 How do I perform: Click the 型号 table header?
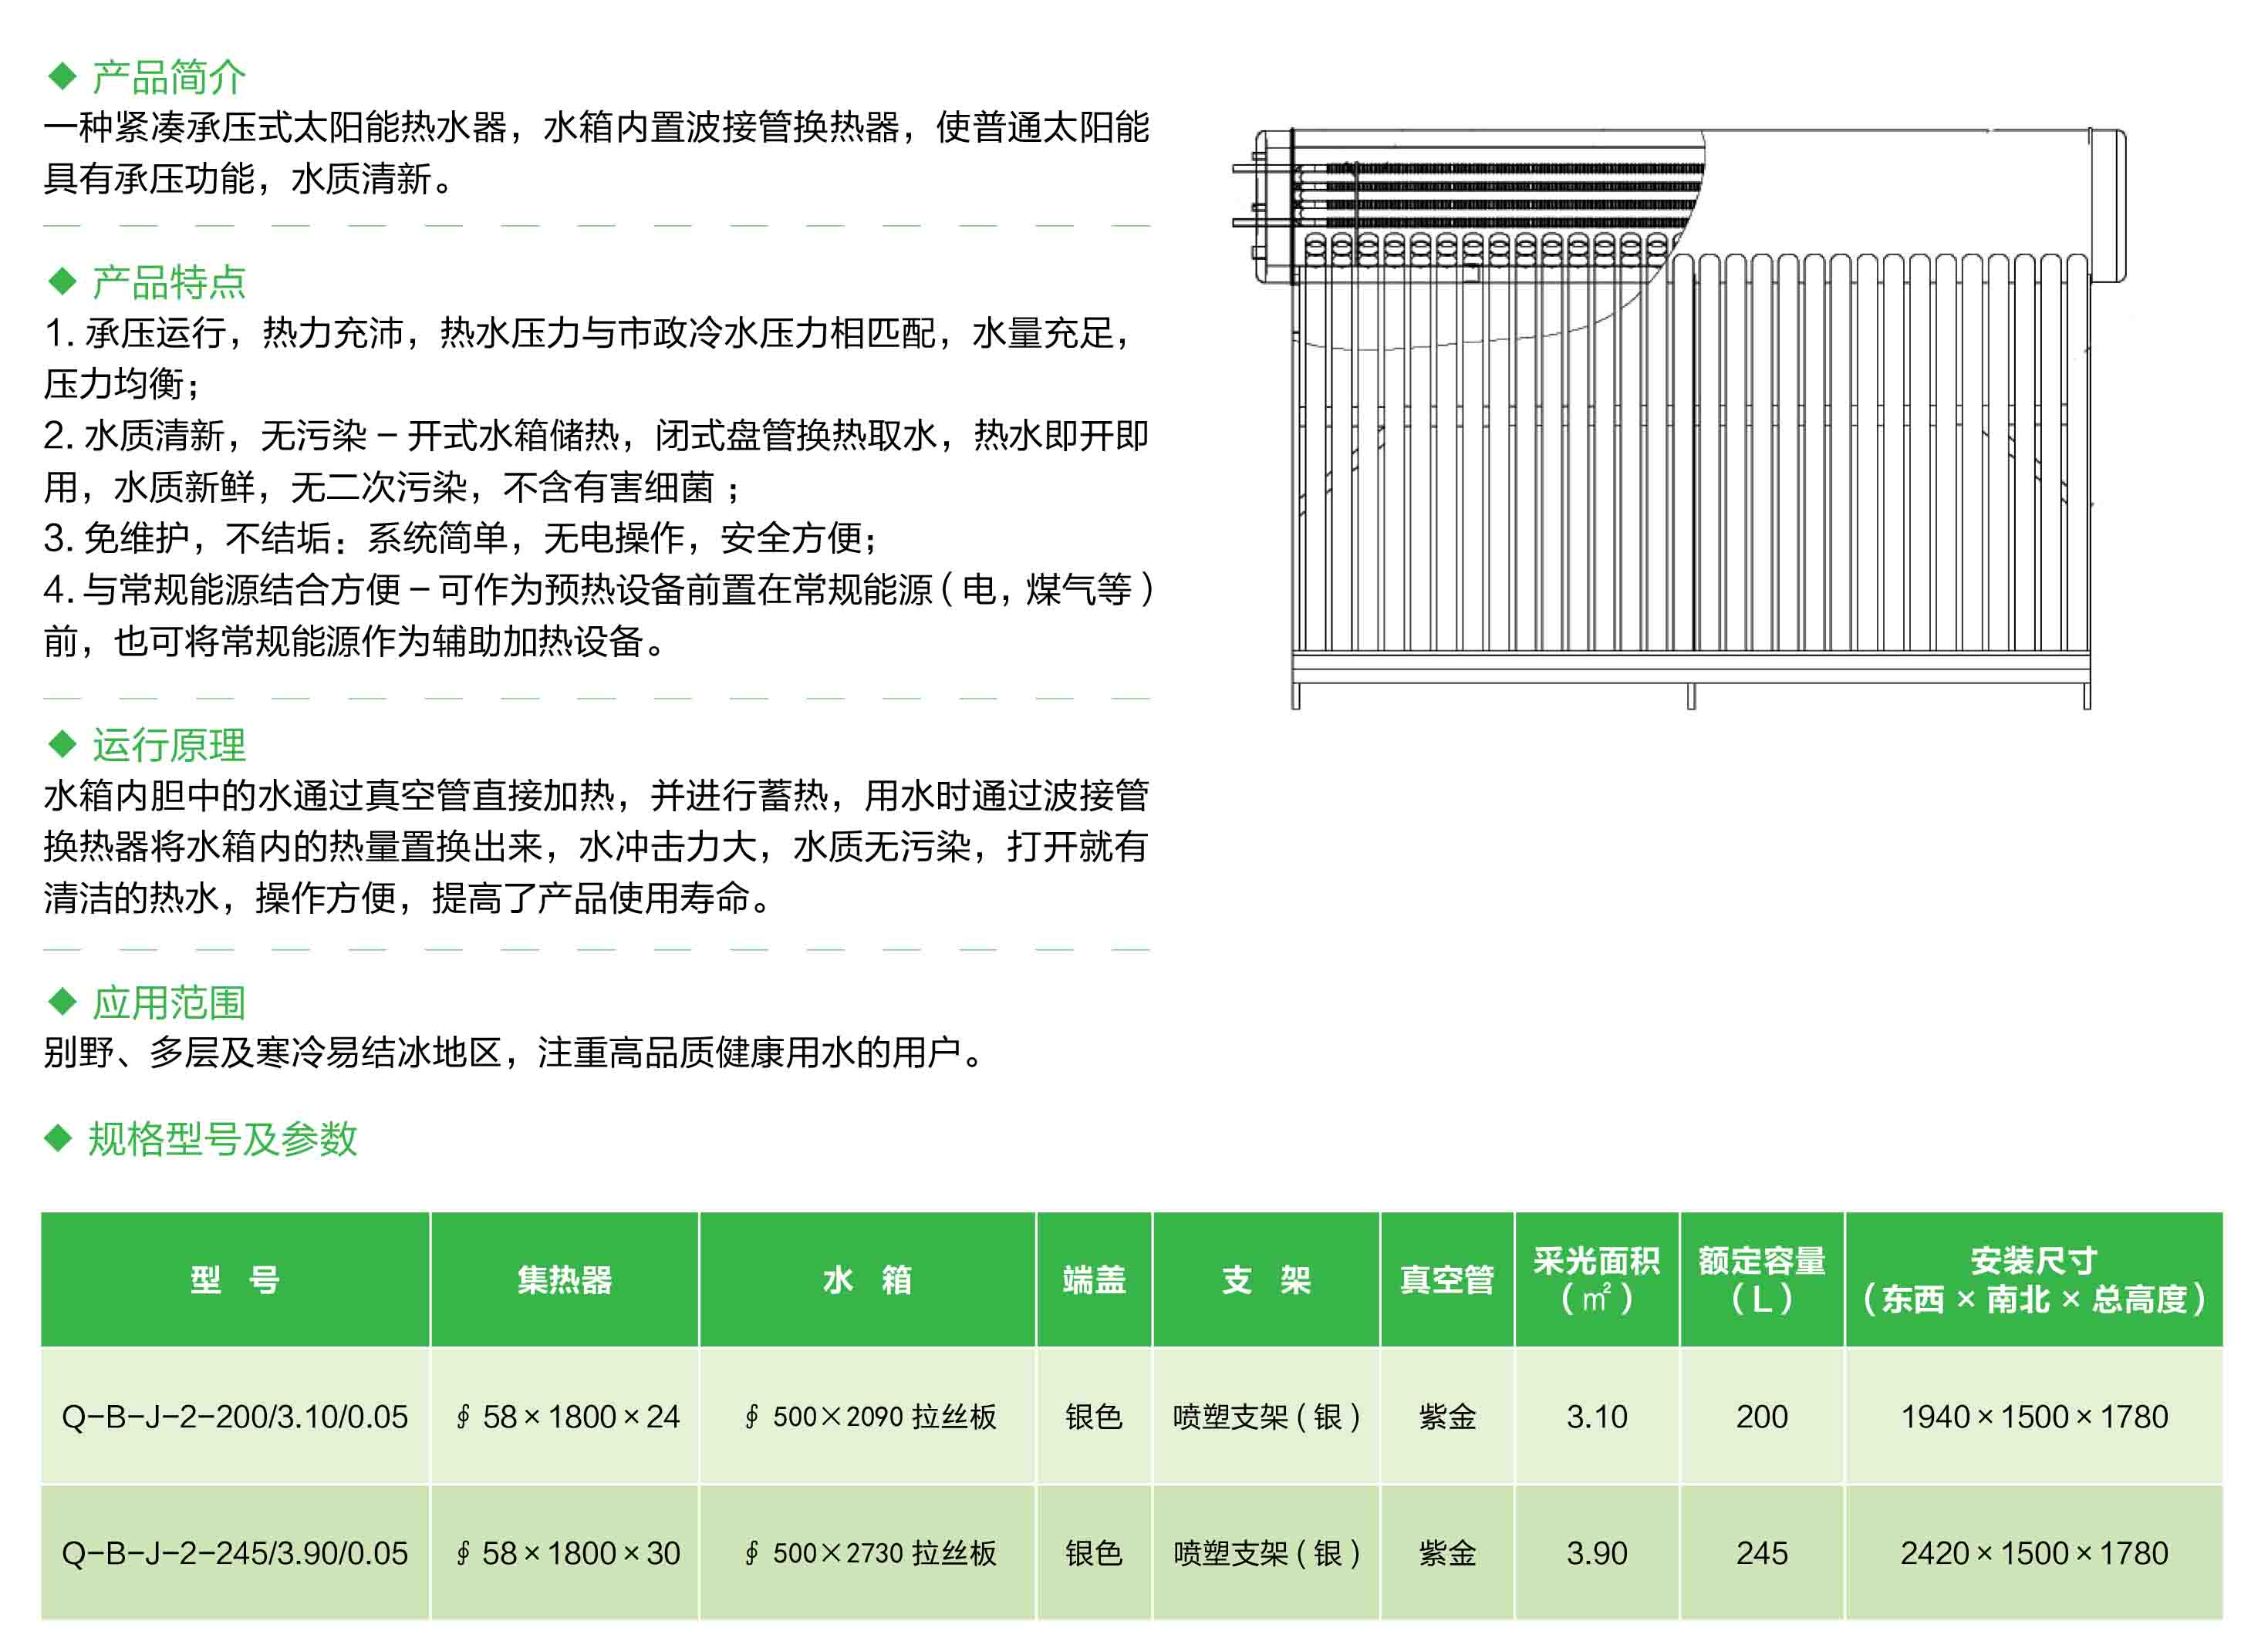point(235,1279)
